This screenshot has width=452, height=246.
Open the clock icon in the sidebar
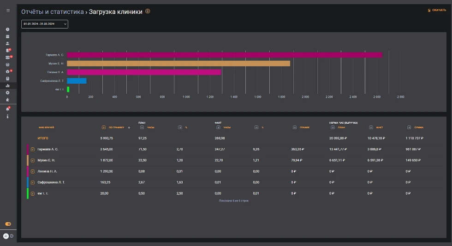pyautogui.click(x=7, y=29)
